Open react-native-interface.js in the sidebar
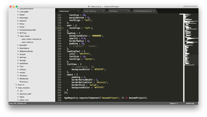 [31, 39]
